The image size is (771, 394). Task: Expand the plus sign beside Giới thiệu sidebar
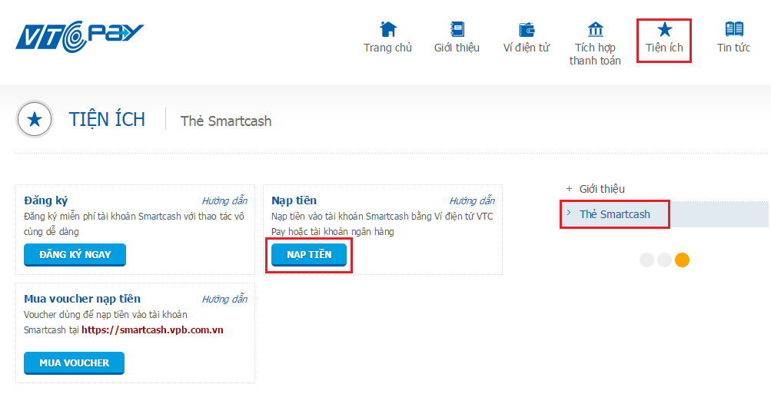tap(569, 189)
